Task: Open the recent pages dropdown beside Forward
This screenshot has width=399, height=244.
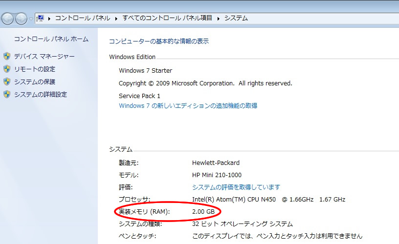Action: point(31,19)
